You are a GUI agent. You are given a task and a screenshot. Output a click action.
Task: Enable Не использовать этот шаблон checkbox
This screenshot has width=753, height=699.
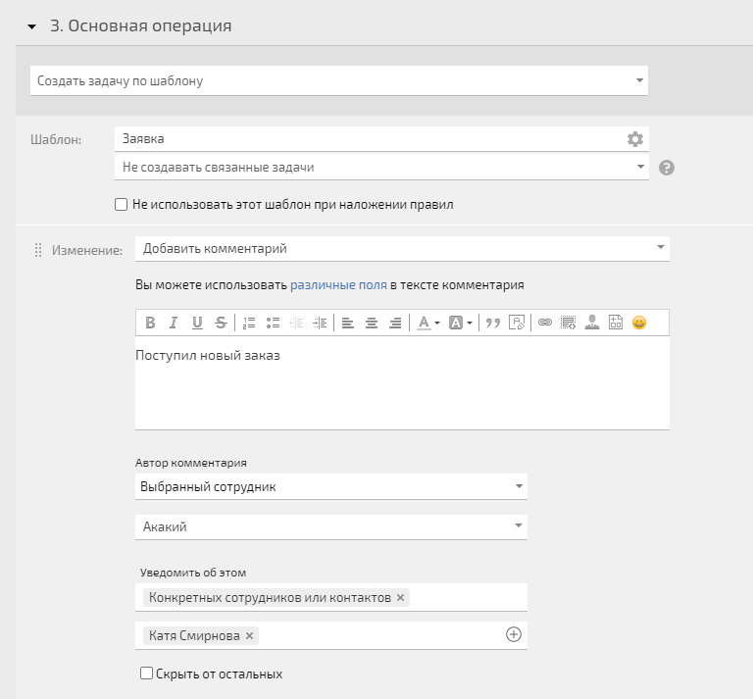pyautogui.click(x=121, y=205)
